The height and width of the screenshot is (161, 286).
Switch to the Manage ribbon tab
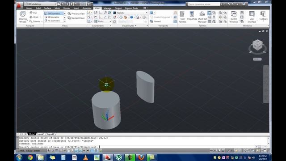107,8
